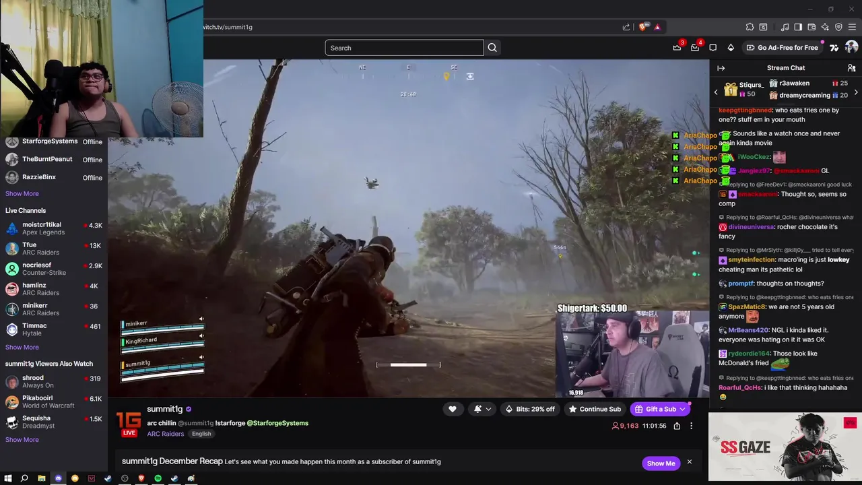Click the browser address bar URL
This screenshot has height=485, width=862.
[228, 27]
